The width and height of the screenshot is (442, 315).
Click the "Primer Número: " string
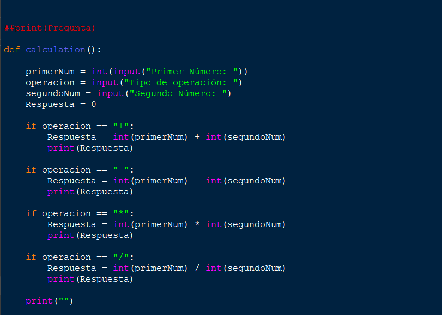pyautogui.click(x=195, y=72)
